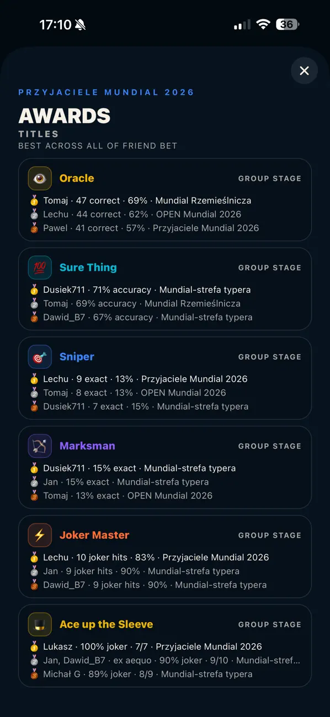Tap the silver medal beside Lechu in Oracle
The height and width of the screenshot is (717, 330).
35,215
